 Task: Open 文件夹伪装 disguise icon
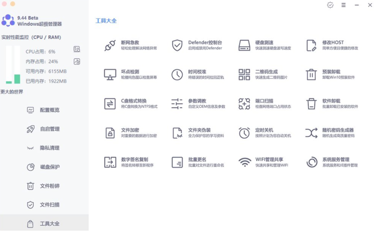click(177, 133)
